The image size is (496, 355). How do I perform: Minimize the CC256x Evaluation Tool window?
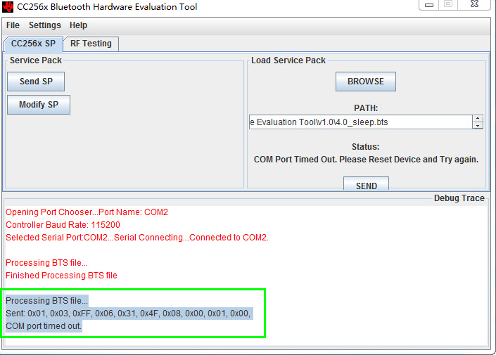tap(429, 5)
